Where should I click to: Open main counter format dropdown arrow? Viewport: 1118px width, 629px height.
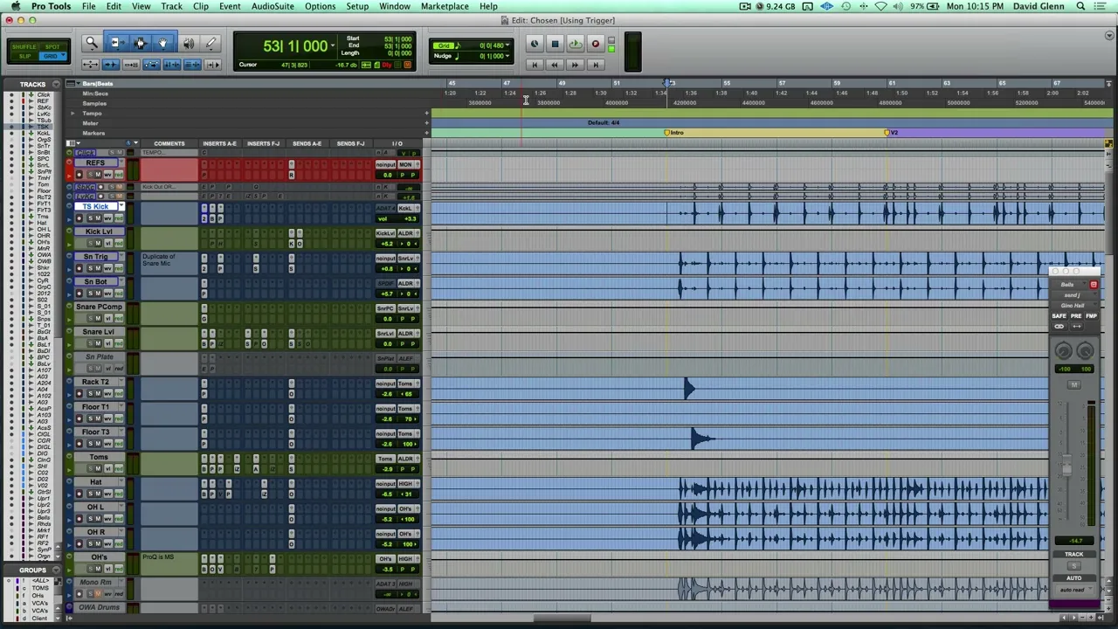333,45
